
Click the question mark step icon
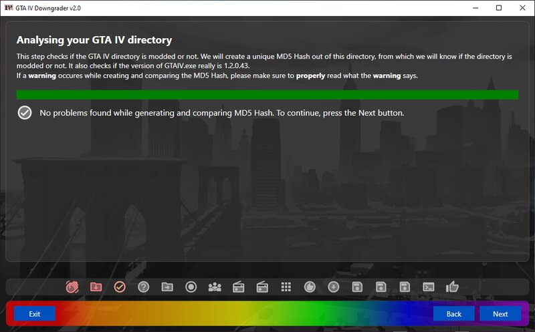point(143,287)
